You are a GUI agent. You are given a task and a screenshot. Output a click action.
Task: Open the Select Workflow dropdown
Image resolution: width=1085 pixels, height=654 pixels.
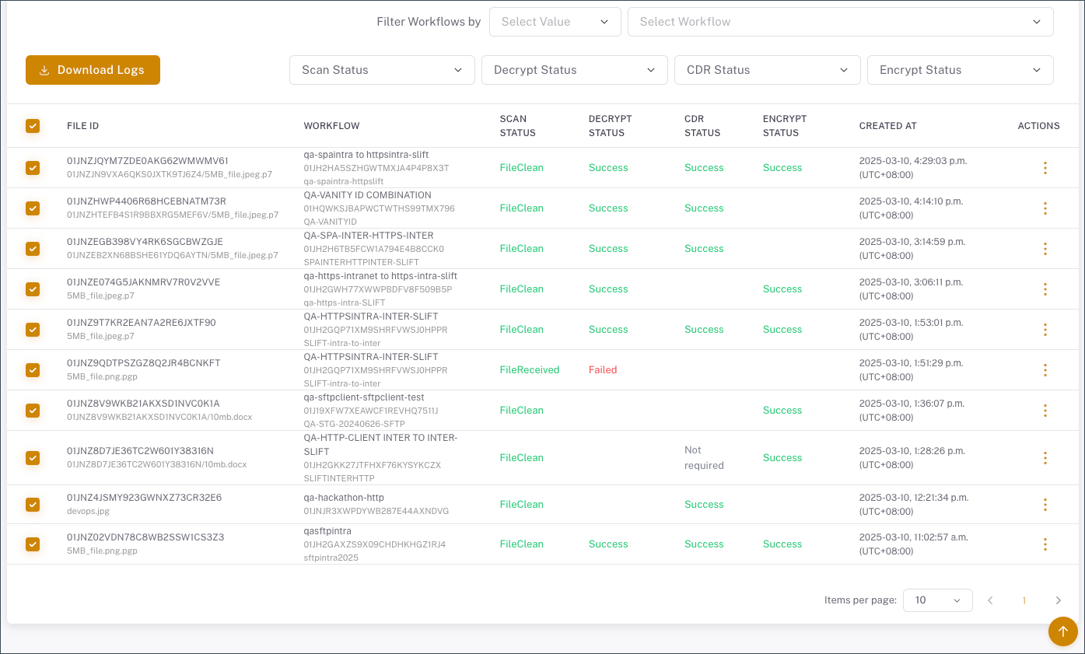click(x=840, y=22)
